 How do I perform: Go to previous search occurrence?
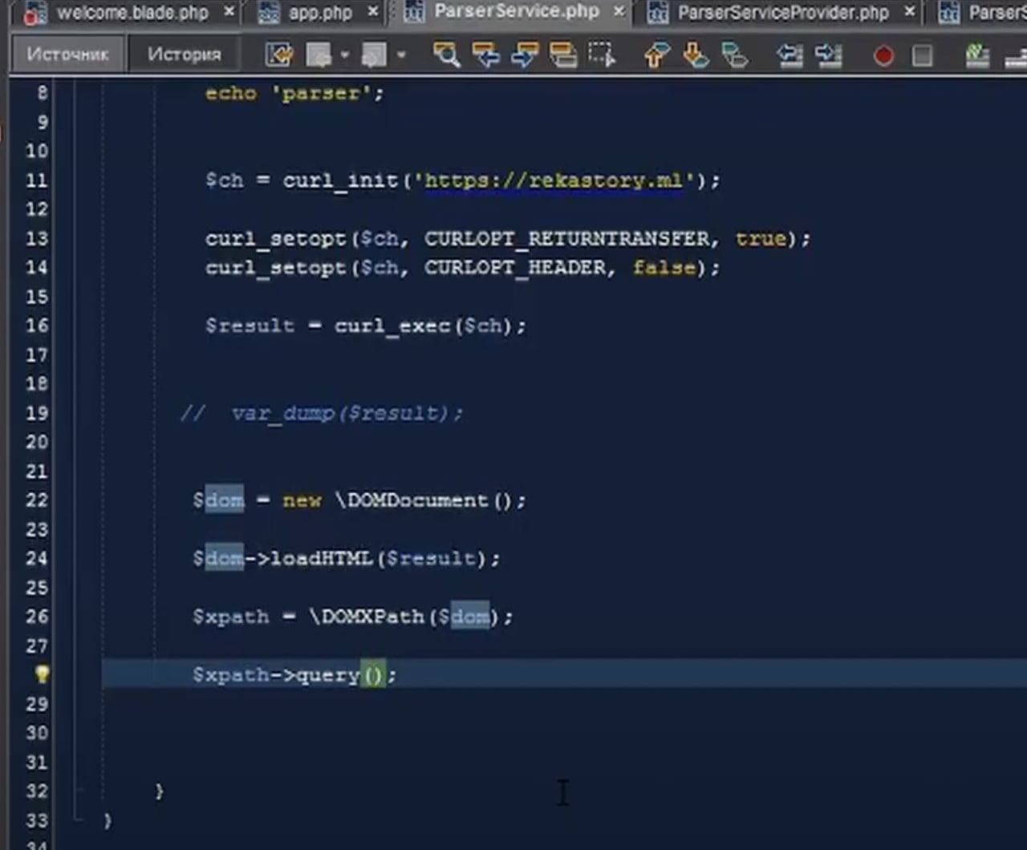click(x=485, y=55)
